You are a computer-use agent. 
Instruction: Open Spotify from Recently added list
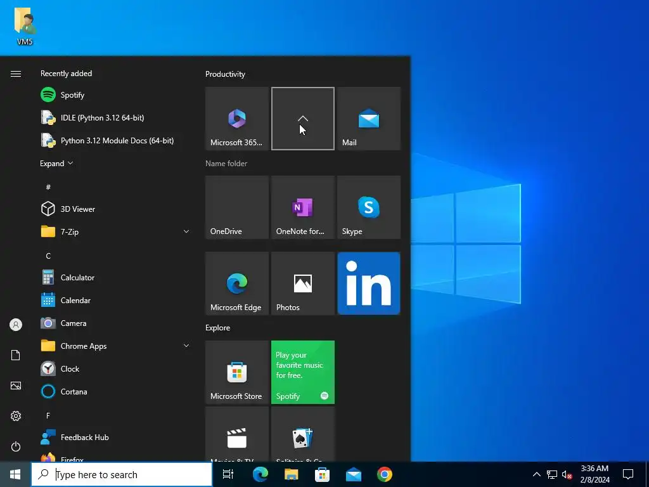115,95
